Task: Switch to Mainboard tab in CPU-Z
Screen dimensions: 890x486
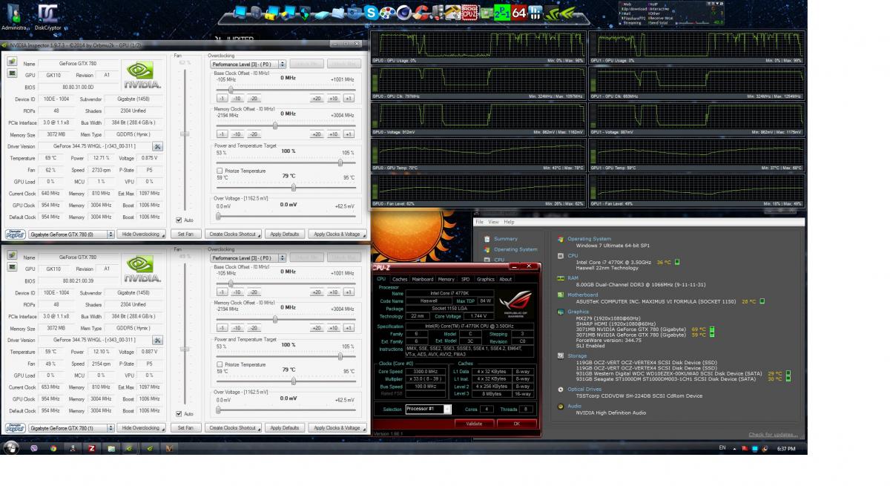Action: [x=423, y=279]
